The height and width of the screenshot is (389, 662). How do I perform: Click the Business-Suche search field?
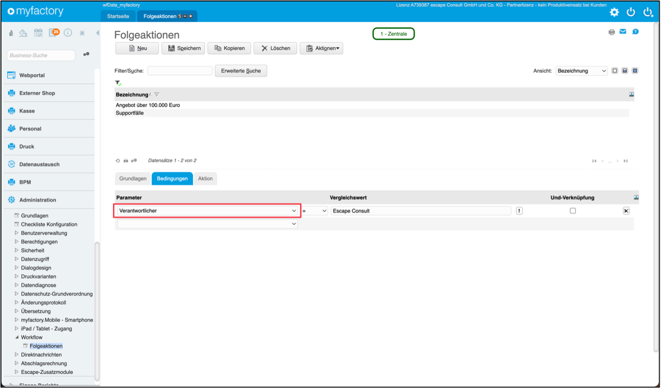click(x=41, y=55)
